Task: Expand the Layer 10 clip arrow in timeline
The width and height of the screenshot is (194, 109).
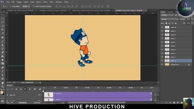Action: pos(54,94)
